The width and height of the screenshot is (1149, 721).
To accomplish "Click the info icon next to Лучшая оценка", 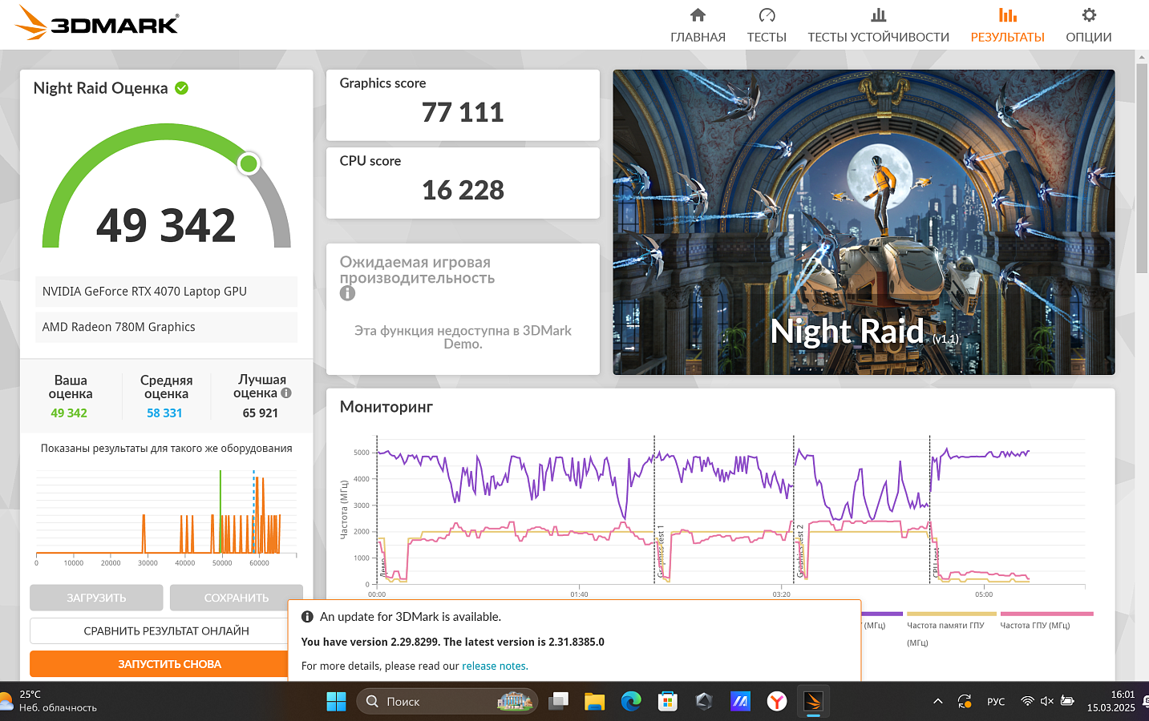I will 286,393.
